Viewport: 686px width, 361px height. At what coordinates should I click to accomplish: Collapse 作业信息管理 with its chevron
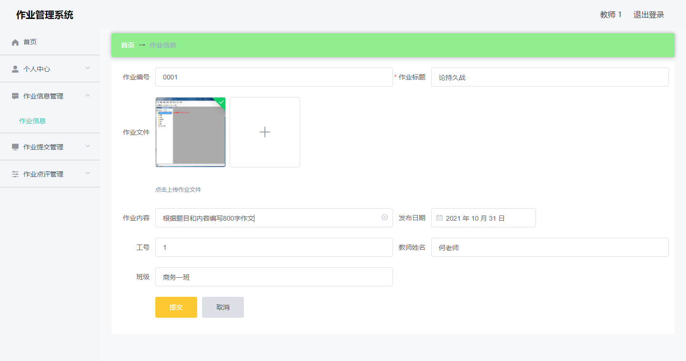click(88, 95)
